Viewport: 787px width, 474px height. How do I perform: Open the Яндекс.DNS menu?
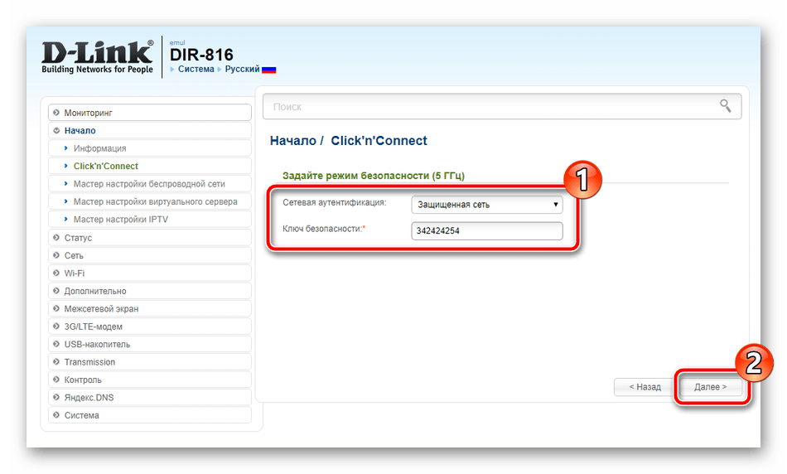coord(150,397)
